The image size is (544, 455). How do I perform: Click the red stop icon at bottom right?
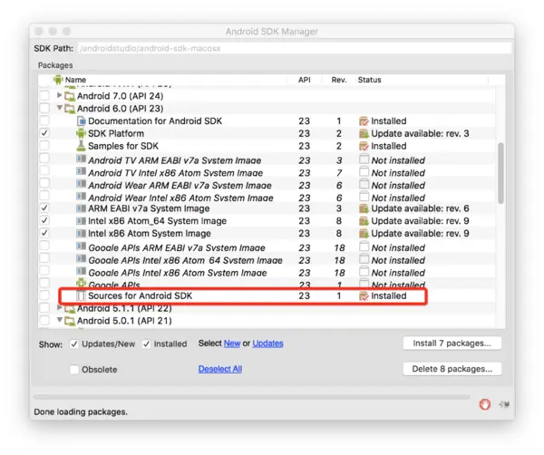pyautogui.click(x=485, y=404)
